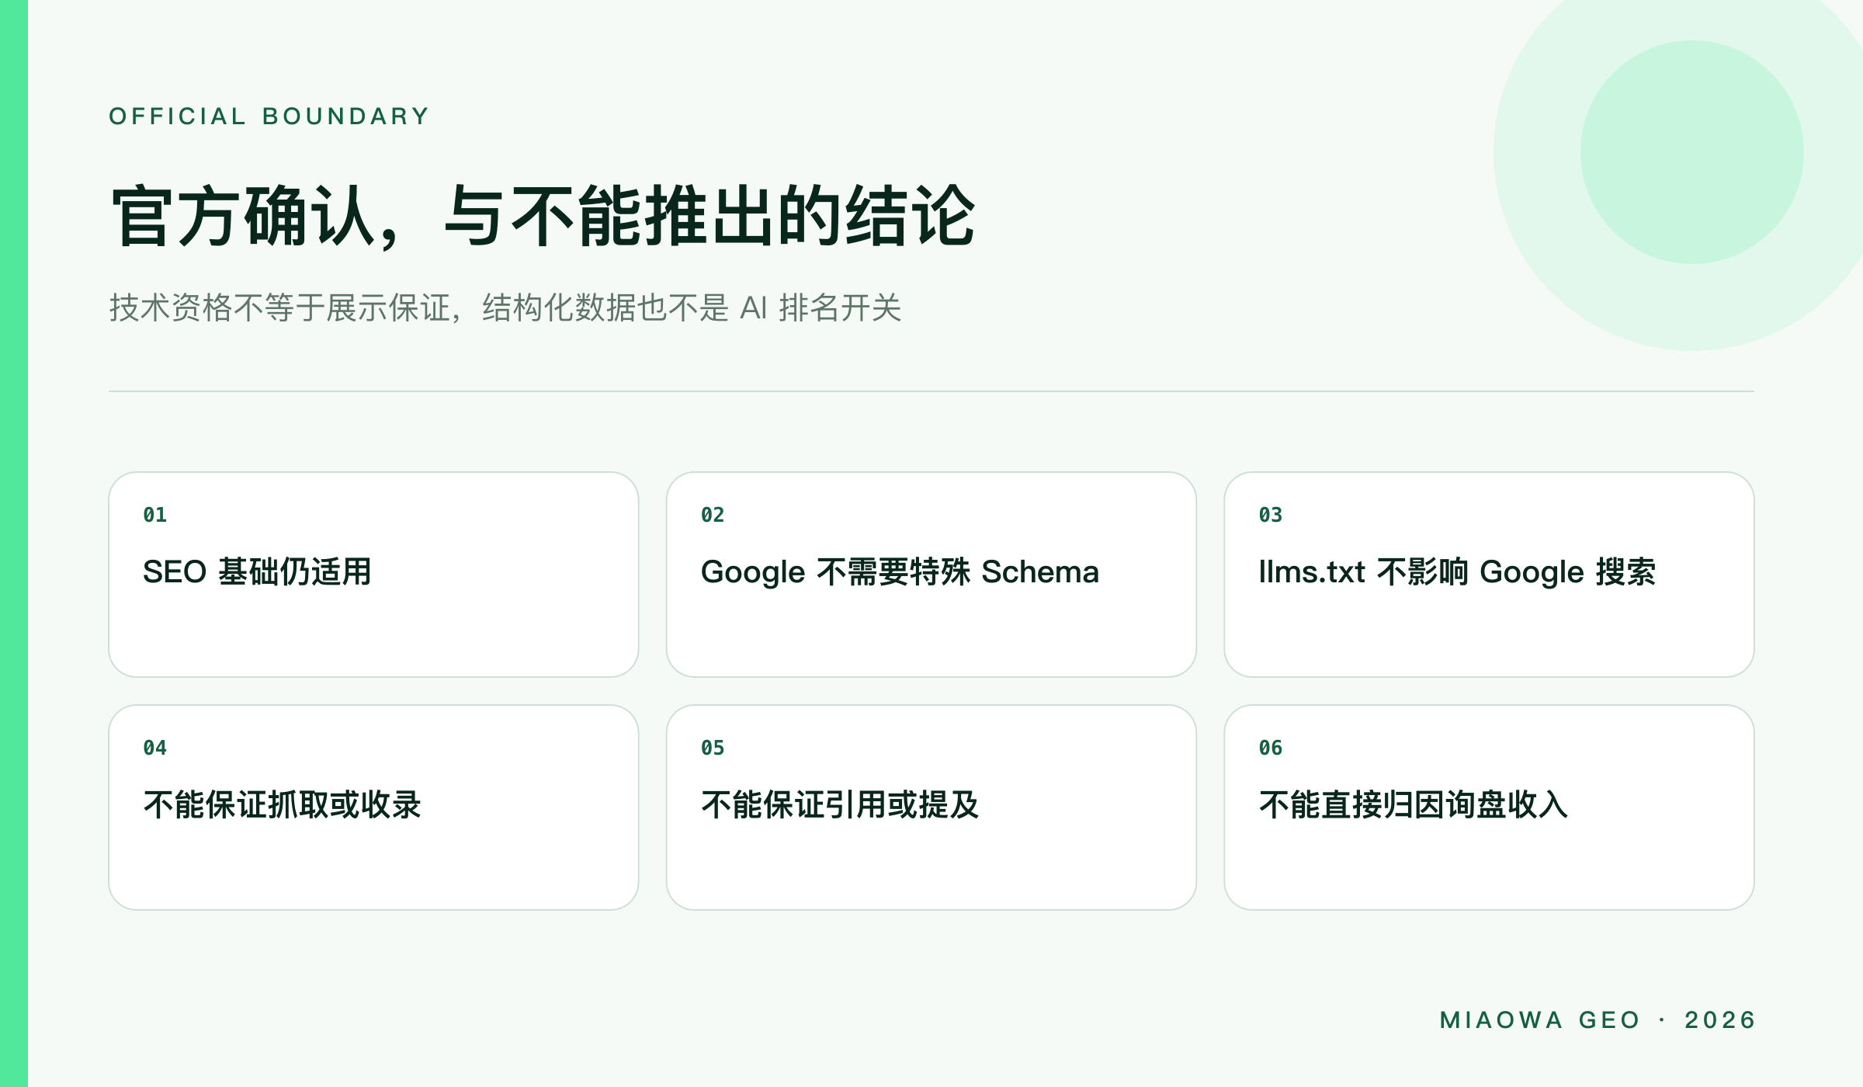Image resolution: width=1863 pixels, height=1087 pixels.
Task: Click the number label '05'
Action: tap(713, 748)
